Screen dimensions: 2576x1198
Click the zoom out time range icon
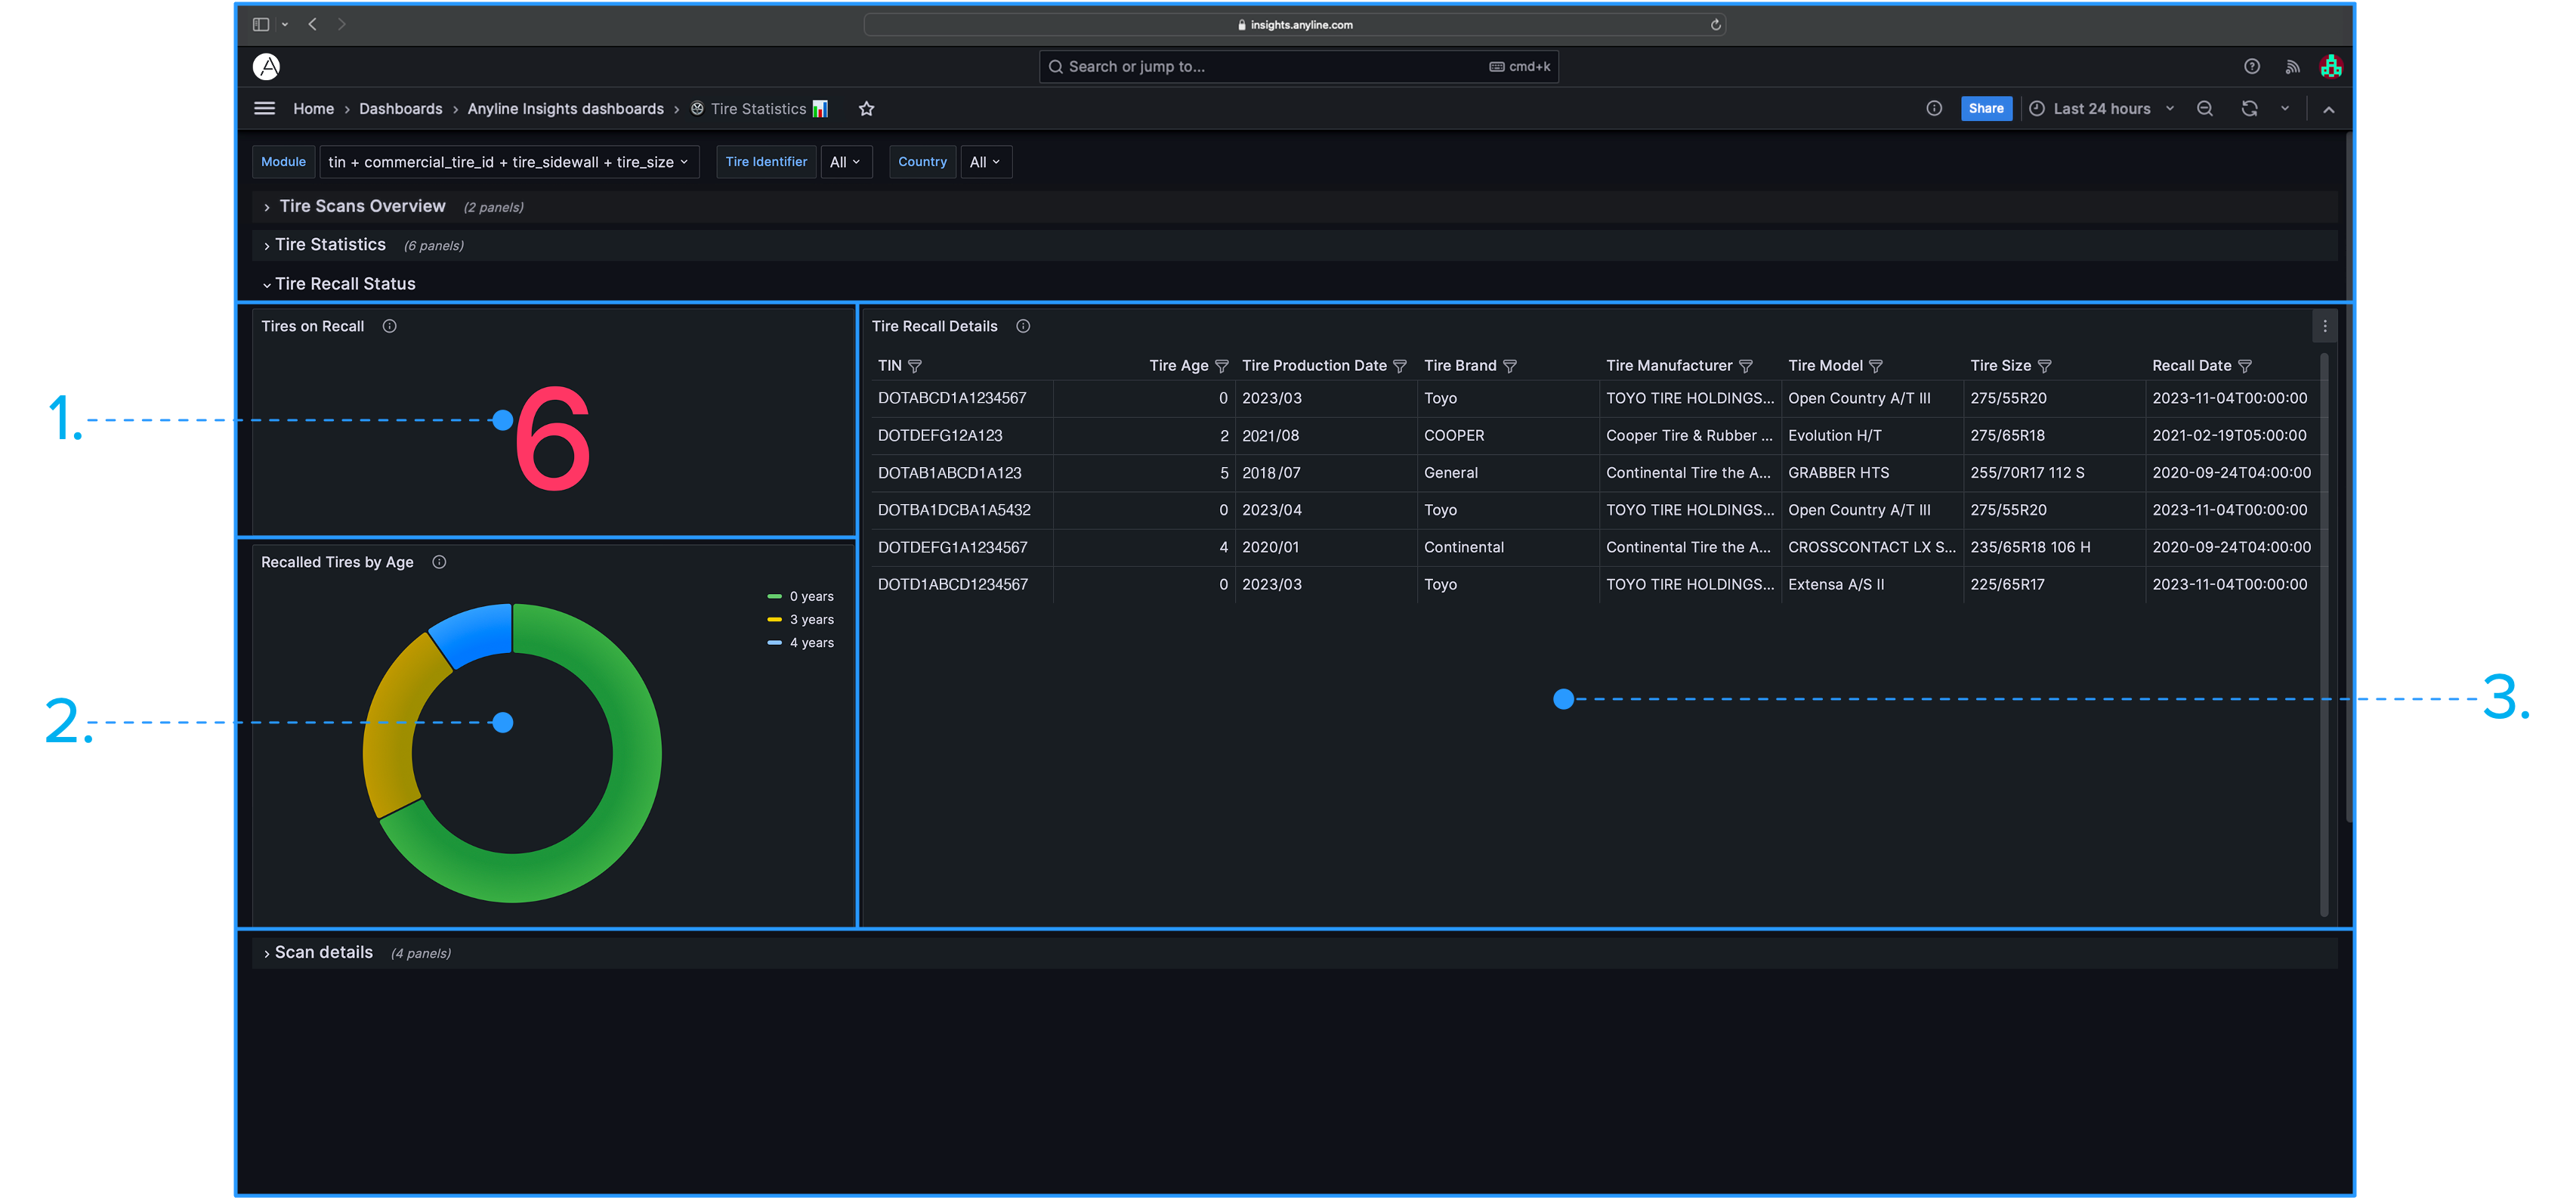(2204, 109)
